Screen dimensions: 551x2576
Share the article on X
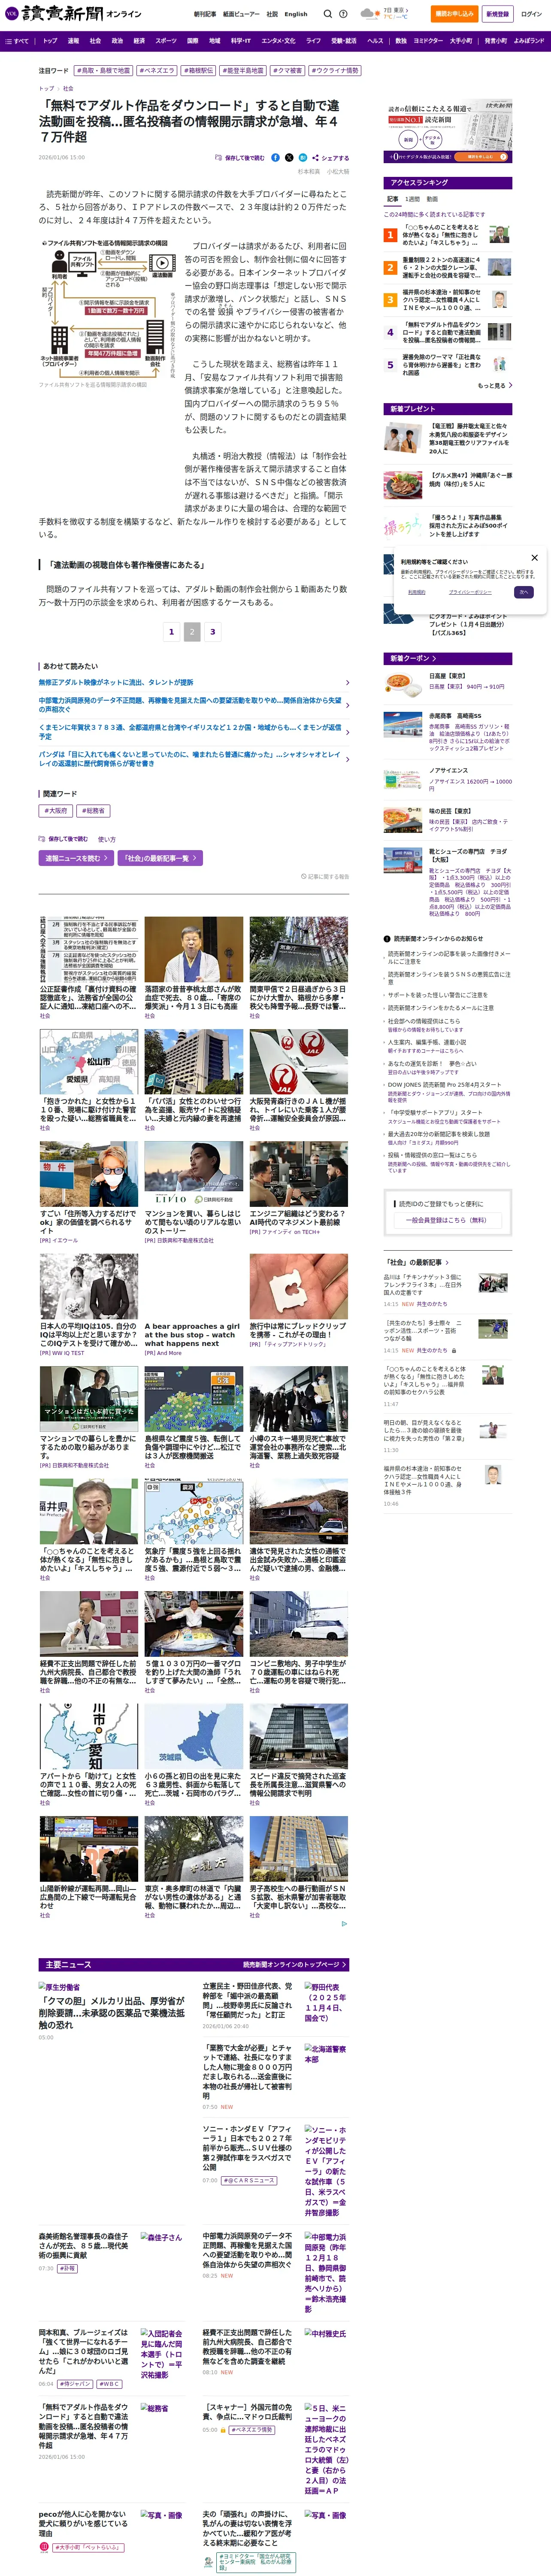click(x=289, y=157)
